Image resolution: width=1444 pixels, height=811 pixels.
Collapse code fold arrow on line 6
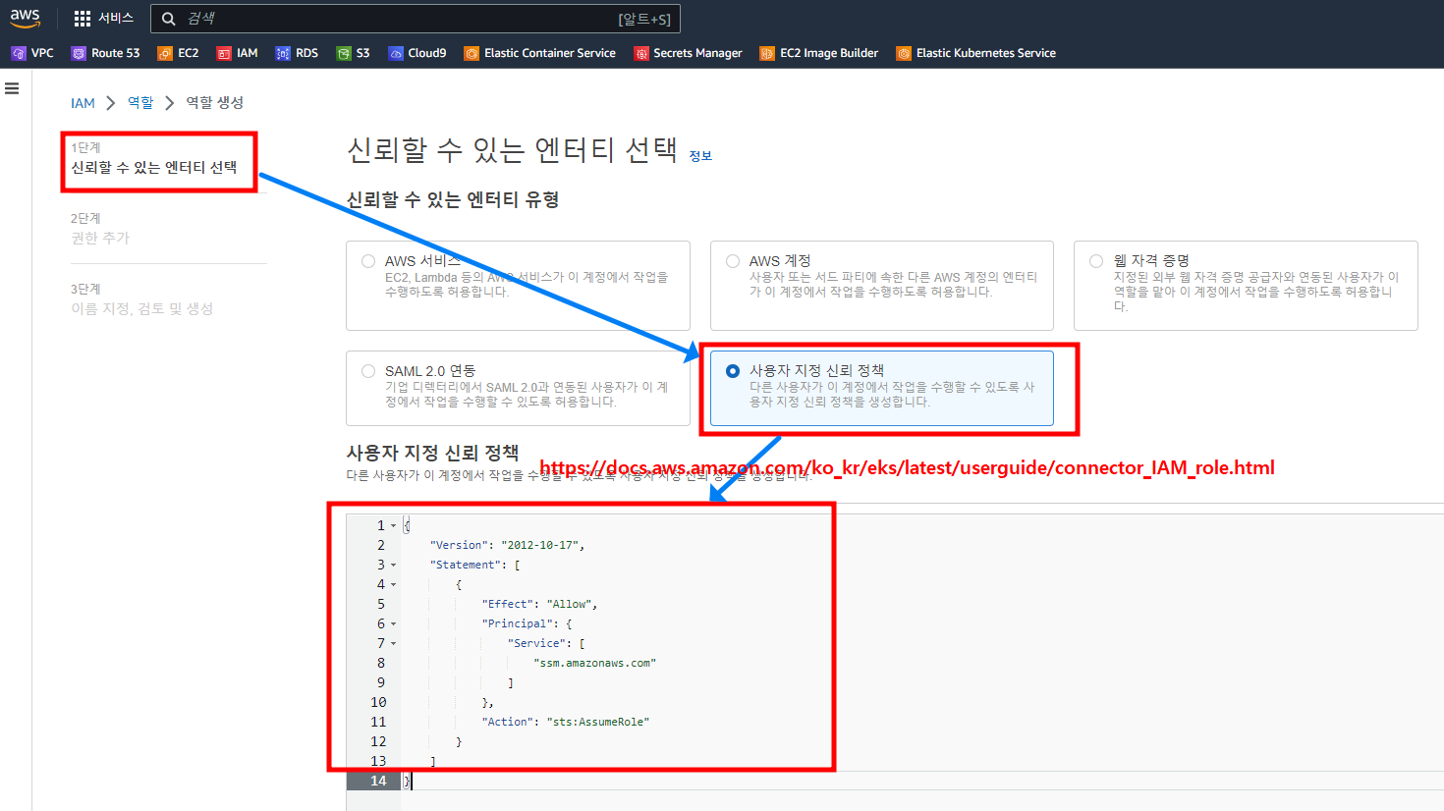coord(393,623)
